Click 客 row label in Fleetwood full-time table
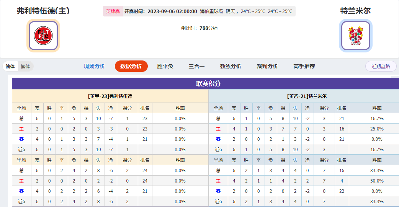 pyautogui.click(x=21, y=139)
